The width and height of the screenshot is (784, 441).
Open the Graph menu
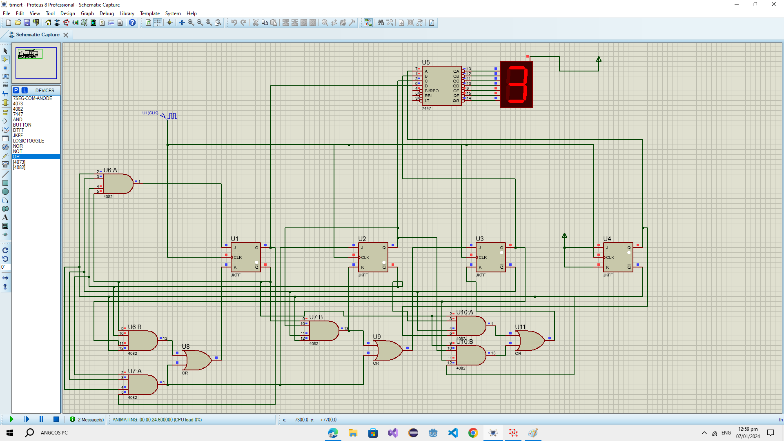(x=87, y=13)
